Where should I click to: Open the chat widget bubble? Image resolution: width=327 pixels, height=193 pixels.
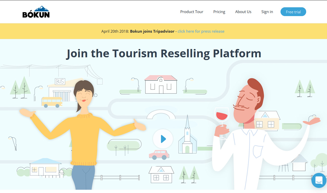click(319, 180)
